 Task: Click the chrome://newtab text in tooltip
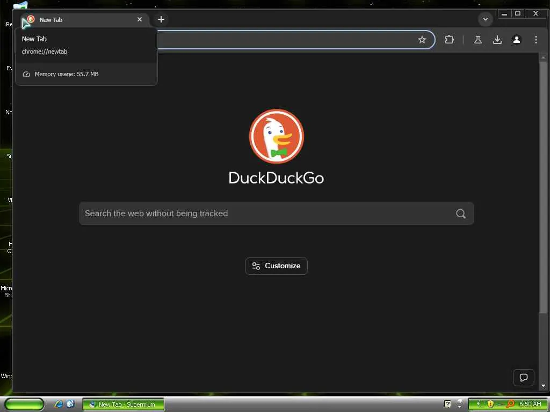(45, 51)
